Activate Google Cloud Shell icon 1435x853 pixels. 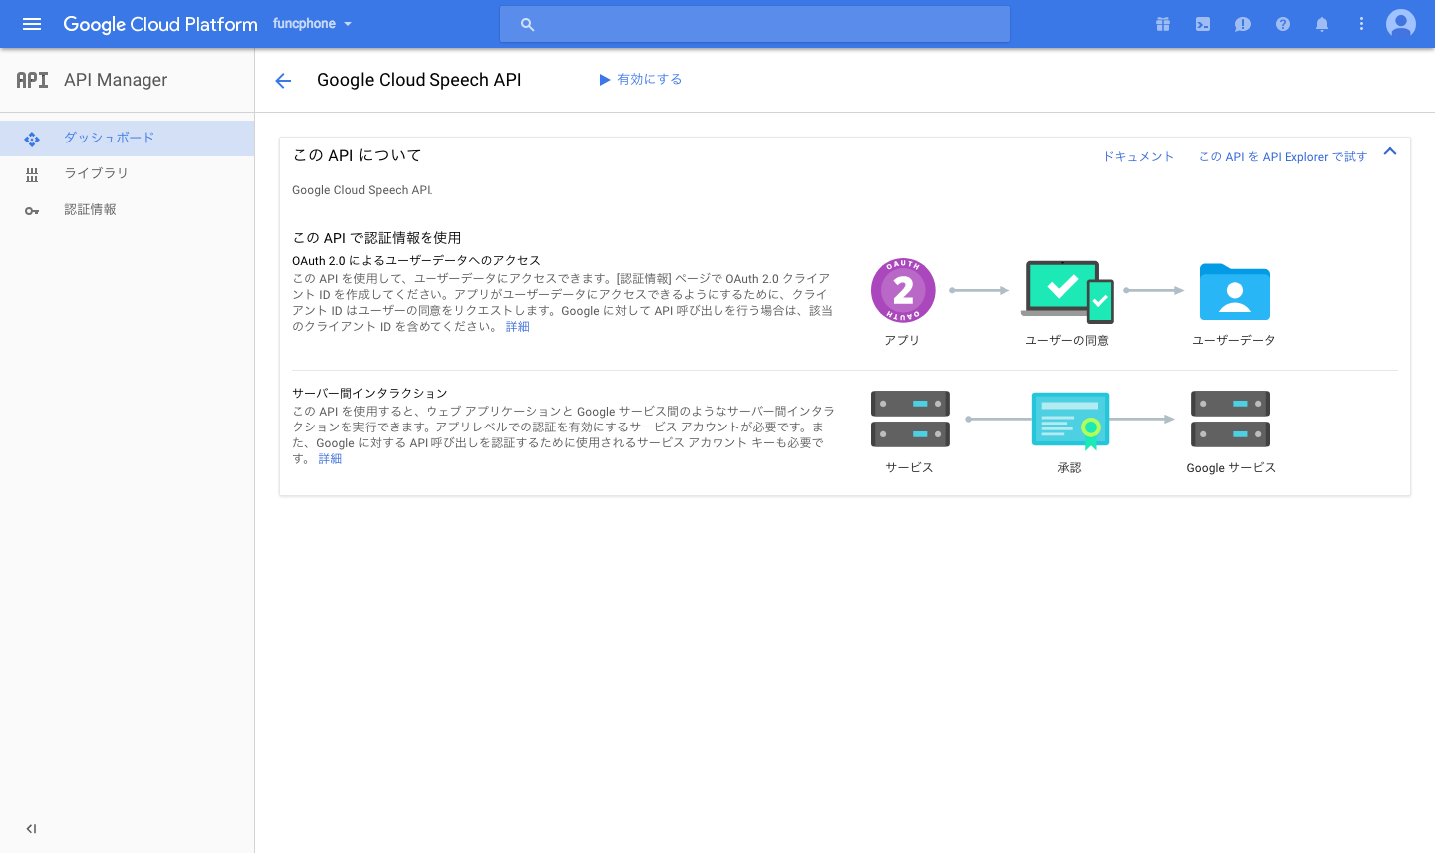(x=1203, y=24)
